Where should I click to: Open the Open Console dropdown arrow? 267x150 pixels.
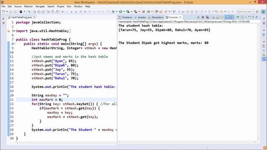(x=253, y=17)
